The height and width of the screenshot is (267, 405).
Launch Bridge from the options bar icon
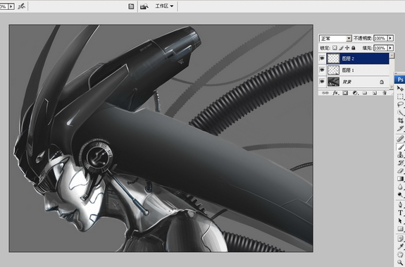pos(144,6)
